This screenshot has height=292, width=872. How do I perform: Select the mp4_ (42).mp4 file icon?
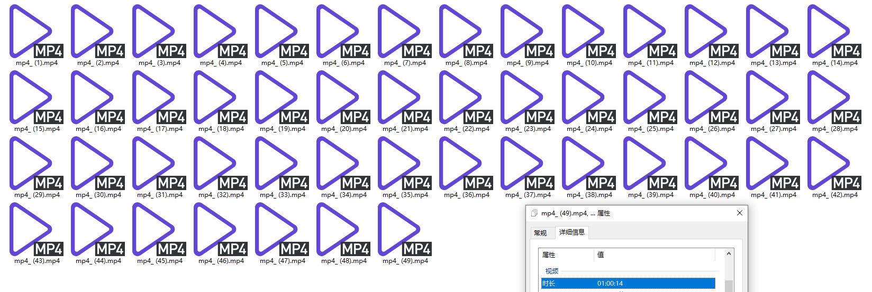pyautogui.click(x=833, y=164)
